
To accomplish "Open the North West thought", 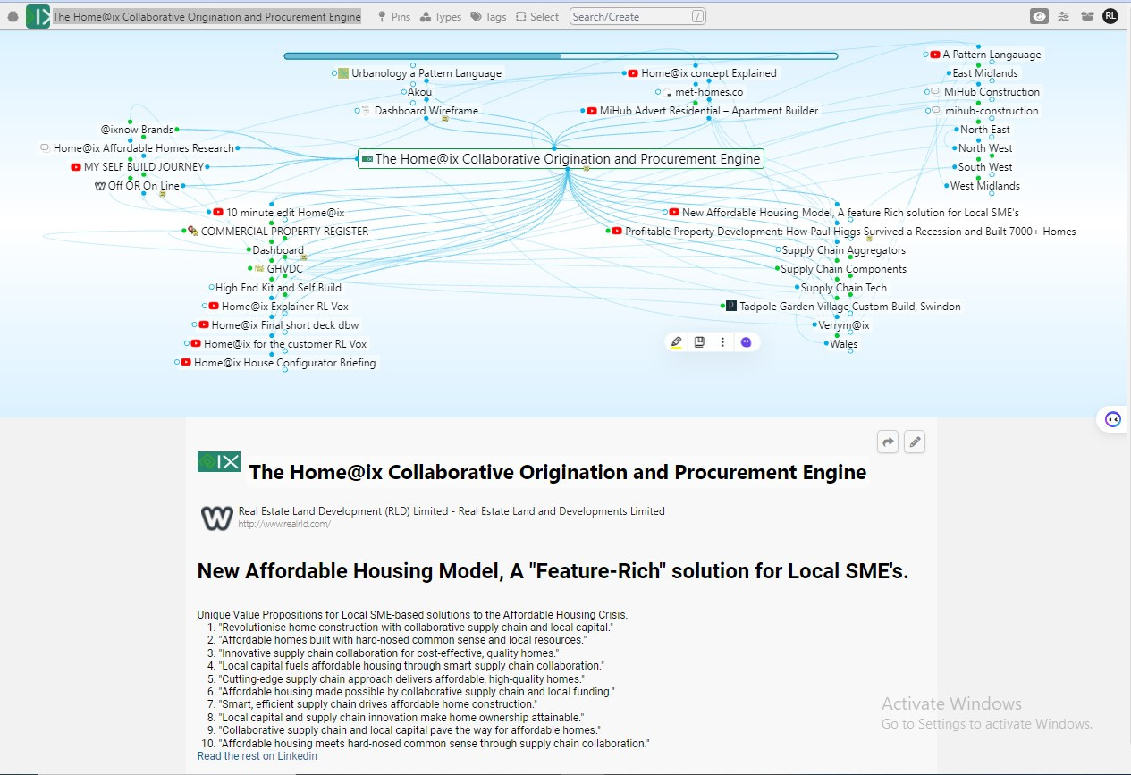I will [985, 148].
